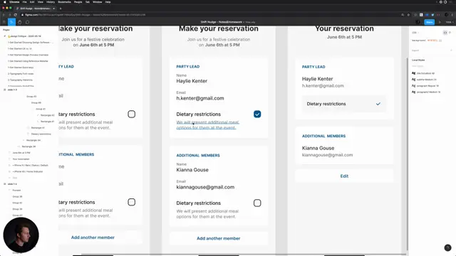Click the Dietary restrictions row with checkmark
Image resolution: width=456 pixels, height=256 pixels.
[x=343, y=104]
